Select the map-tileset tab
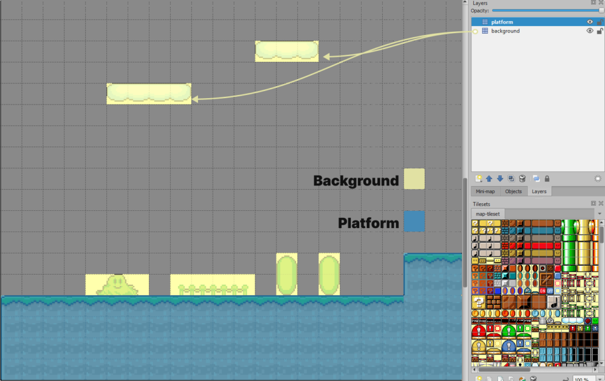This screenshot has width=605, height=381. click(488, 213)
